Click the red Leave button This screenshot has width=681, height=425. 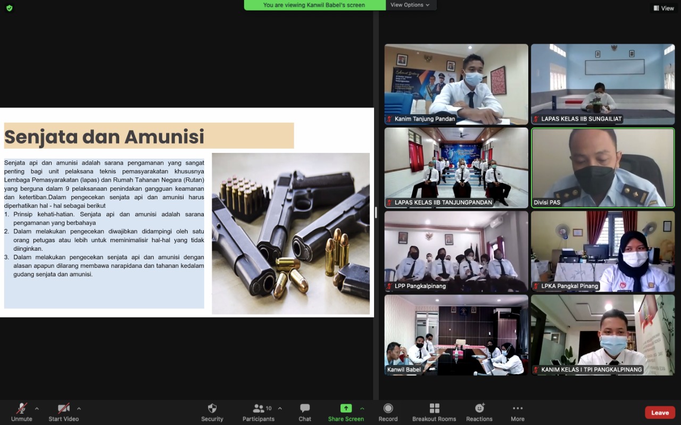(x=660, y=413)
